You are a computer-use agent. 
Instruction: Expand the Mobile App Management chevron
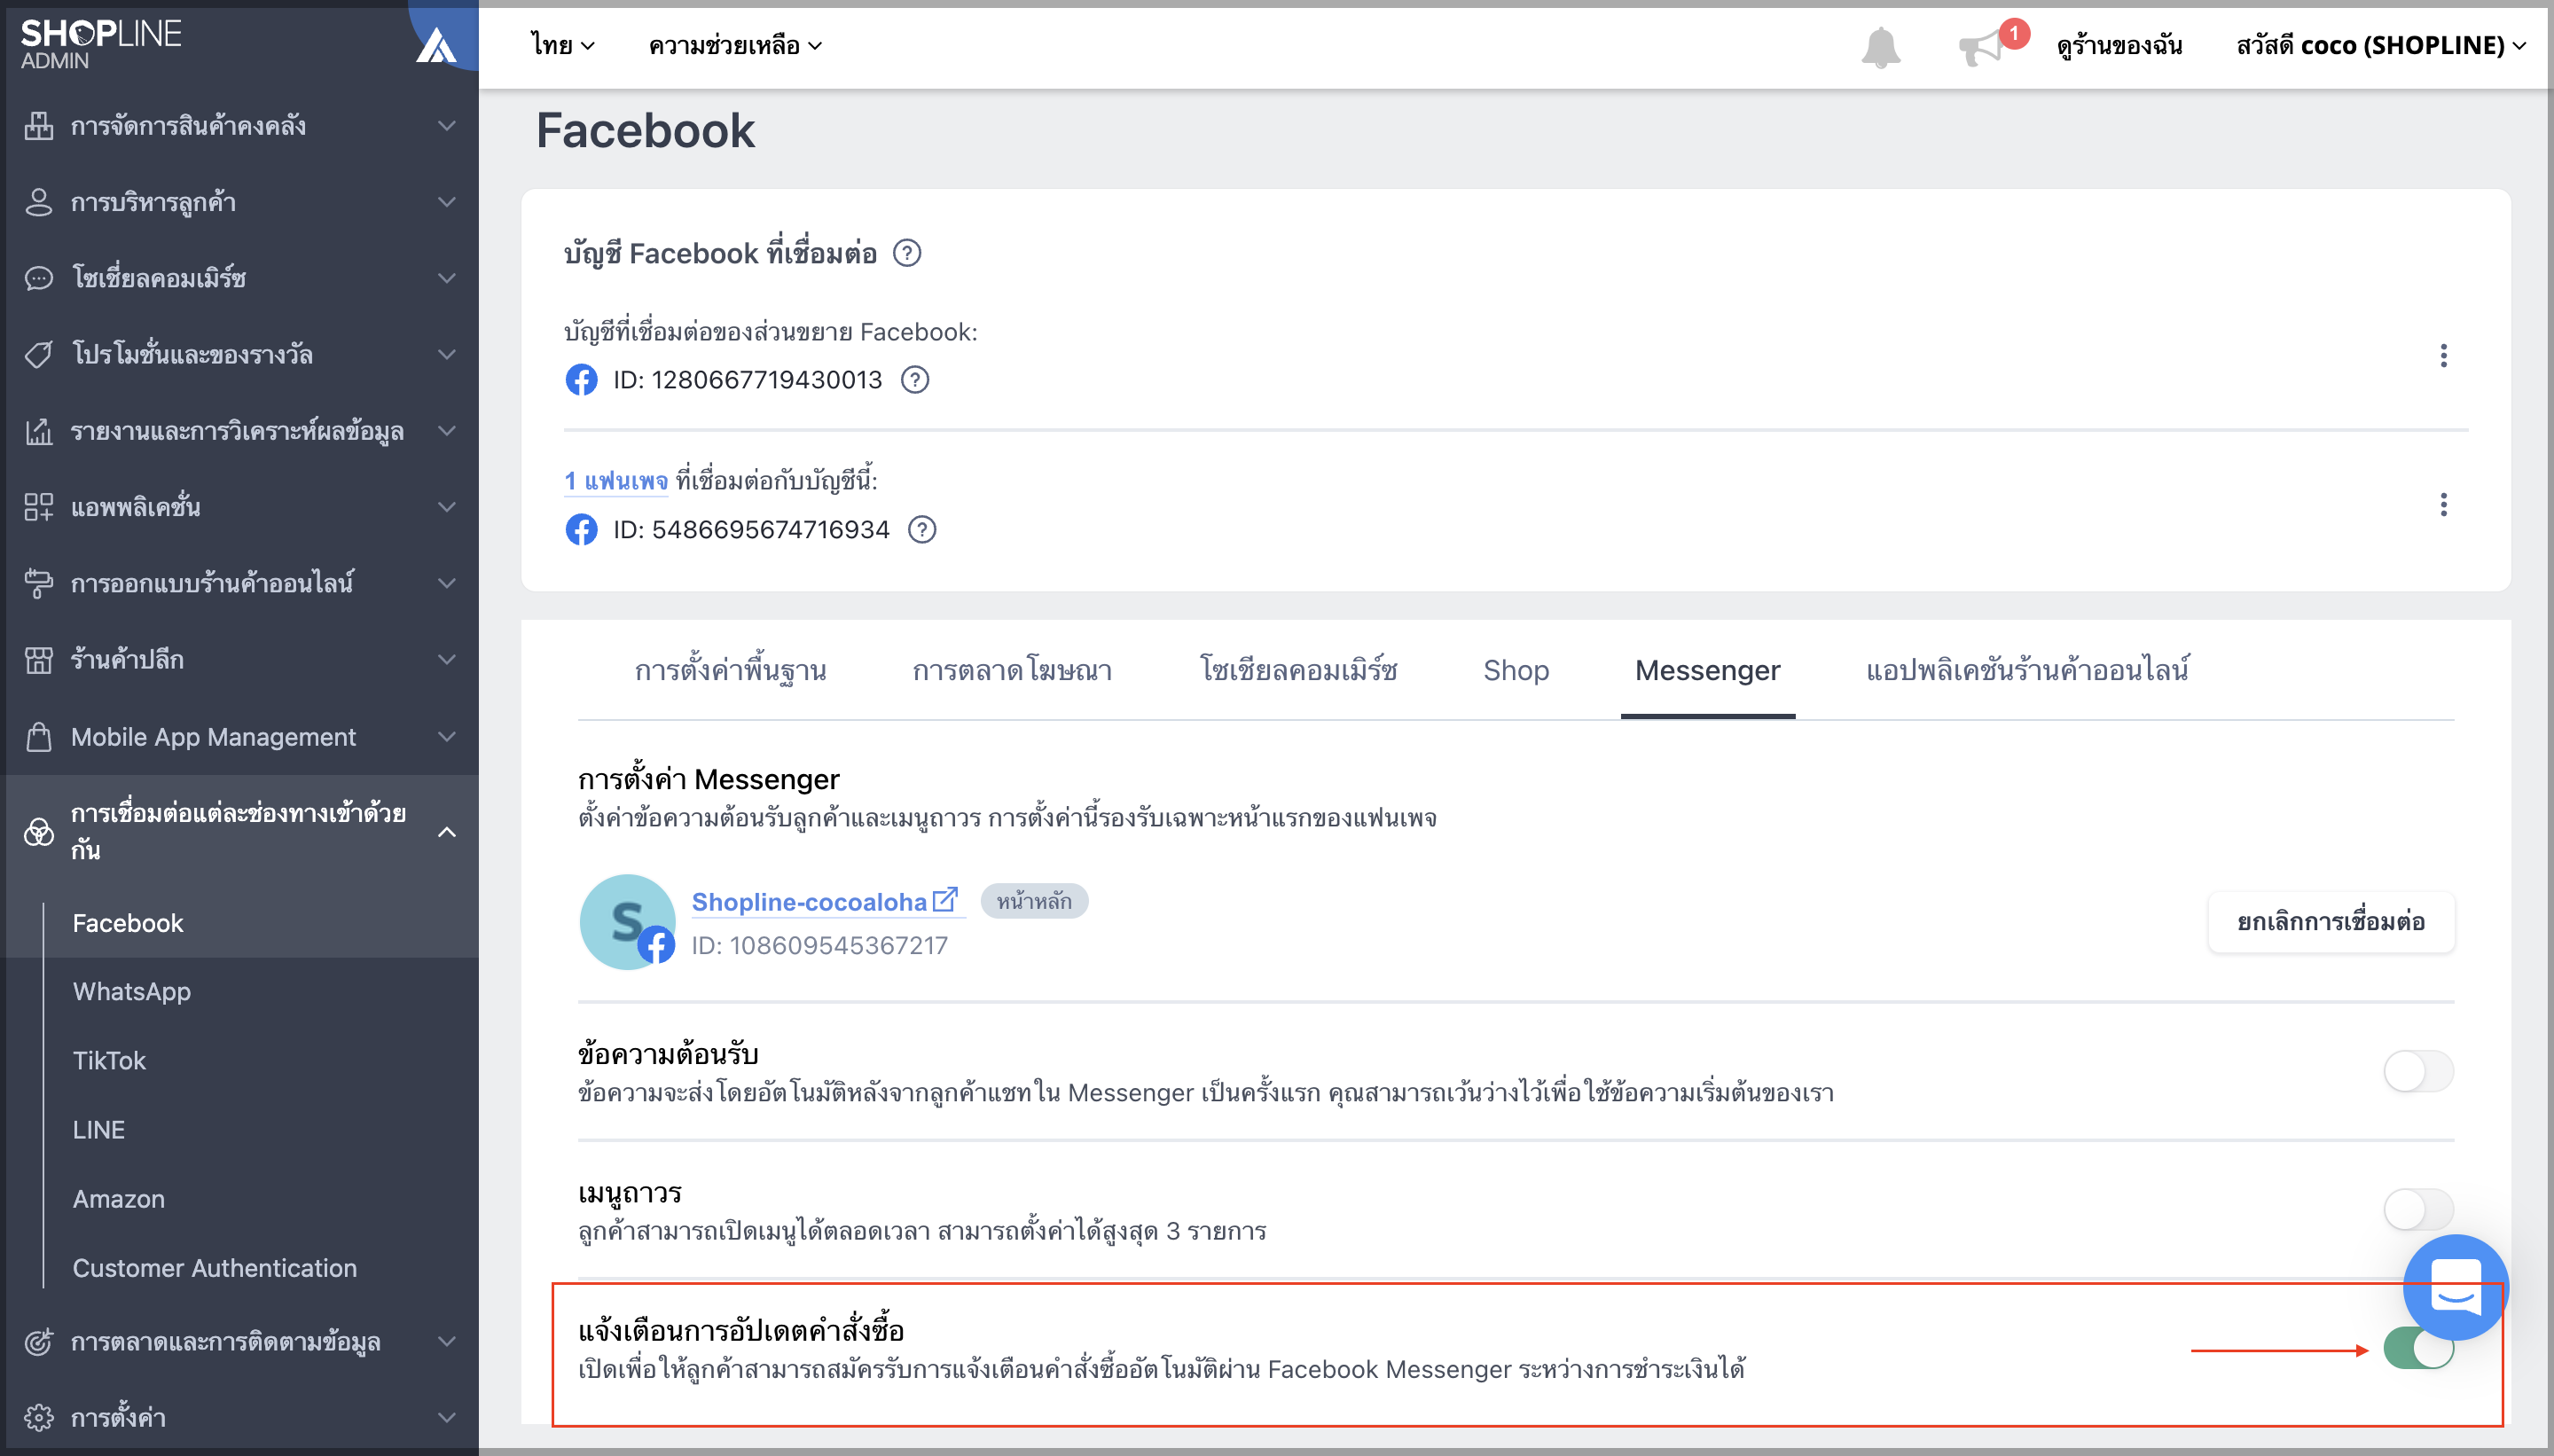[447, 737]
